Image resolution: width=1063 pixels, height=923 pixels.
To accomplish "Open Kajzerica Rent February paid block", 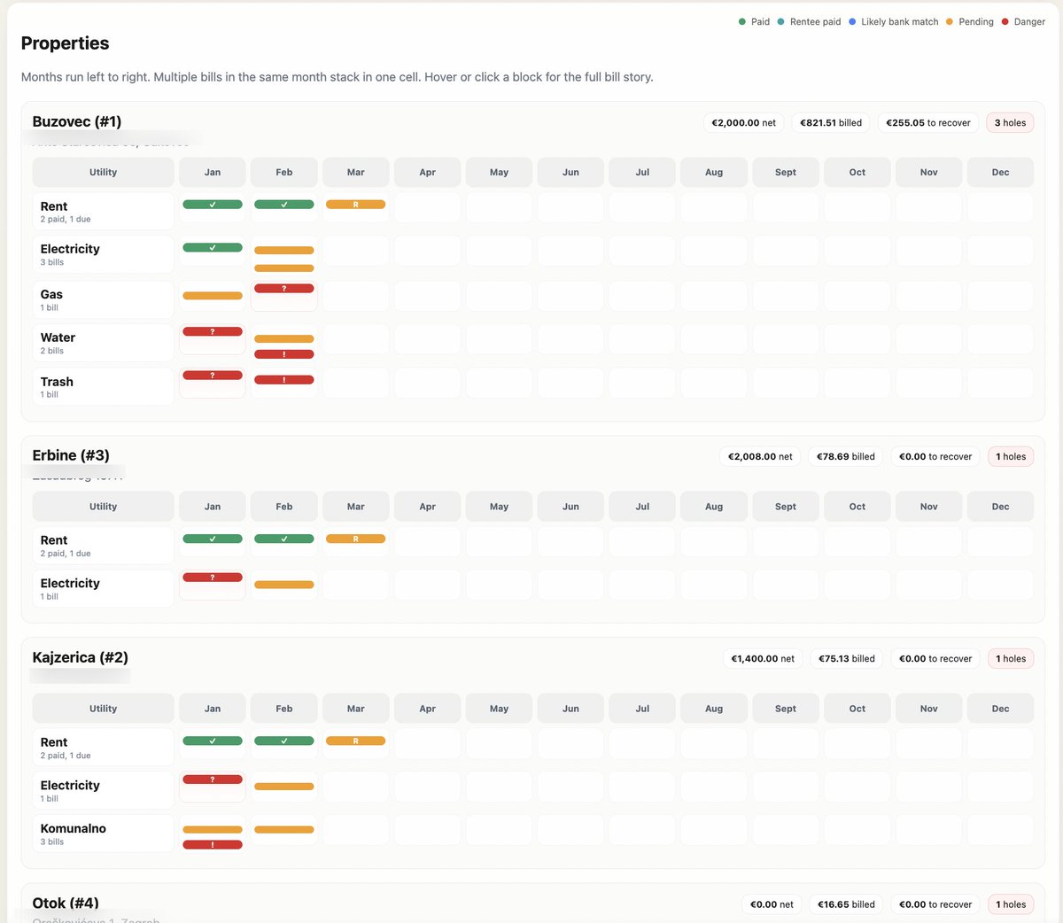I will [x=284, y=741].
